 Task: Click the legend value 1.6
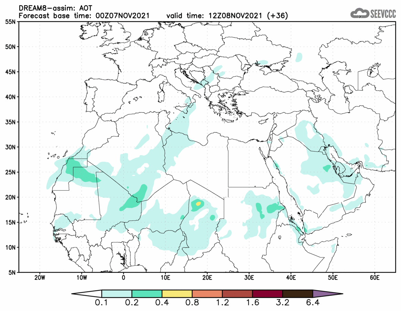click(x=252, y=303)
